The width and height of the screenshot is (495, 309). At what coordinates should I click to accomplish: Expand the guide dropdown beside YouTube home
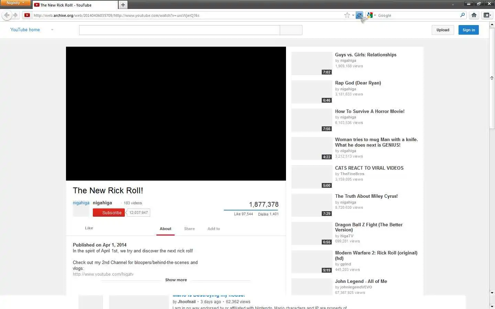52,30
